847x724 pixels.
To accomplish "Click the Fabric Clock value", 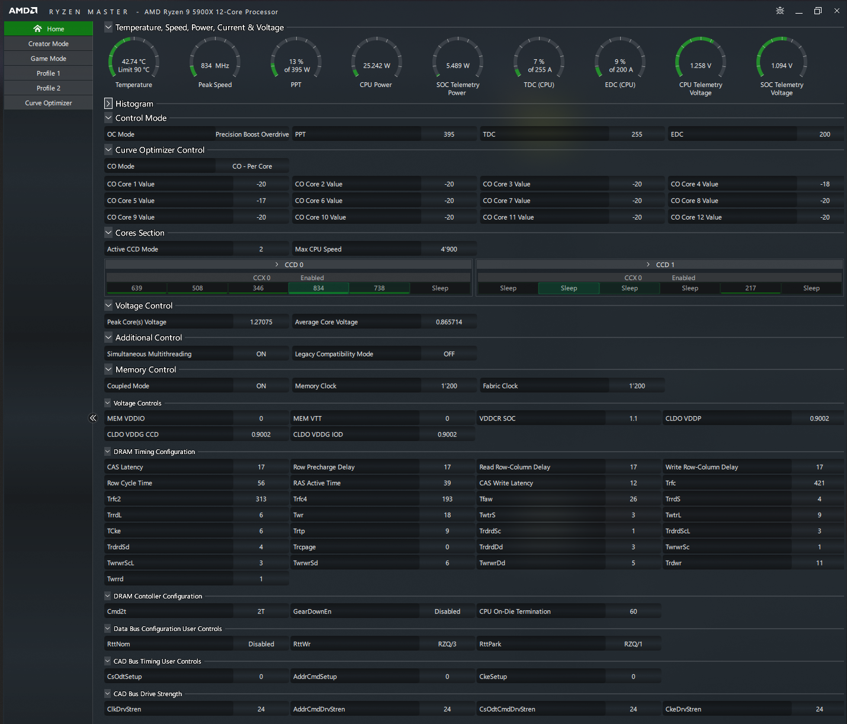I will tap(637, 386).
